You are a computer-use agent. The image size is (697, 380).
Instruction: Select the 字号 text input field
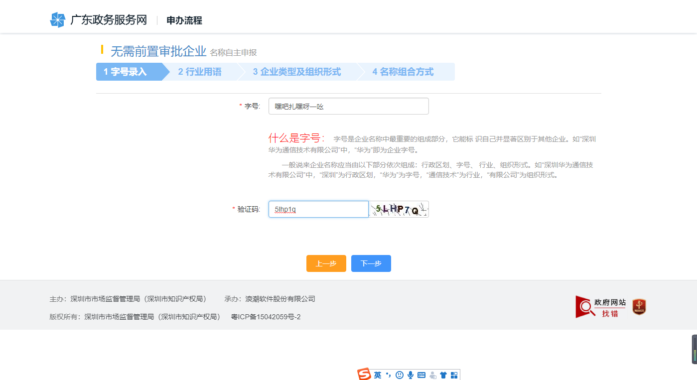point(348,106)
